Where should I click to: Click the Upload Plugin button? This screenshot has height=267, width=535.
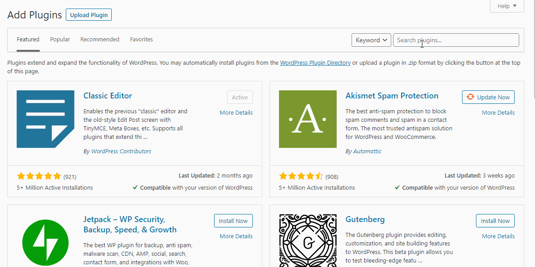click(89, 15)
